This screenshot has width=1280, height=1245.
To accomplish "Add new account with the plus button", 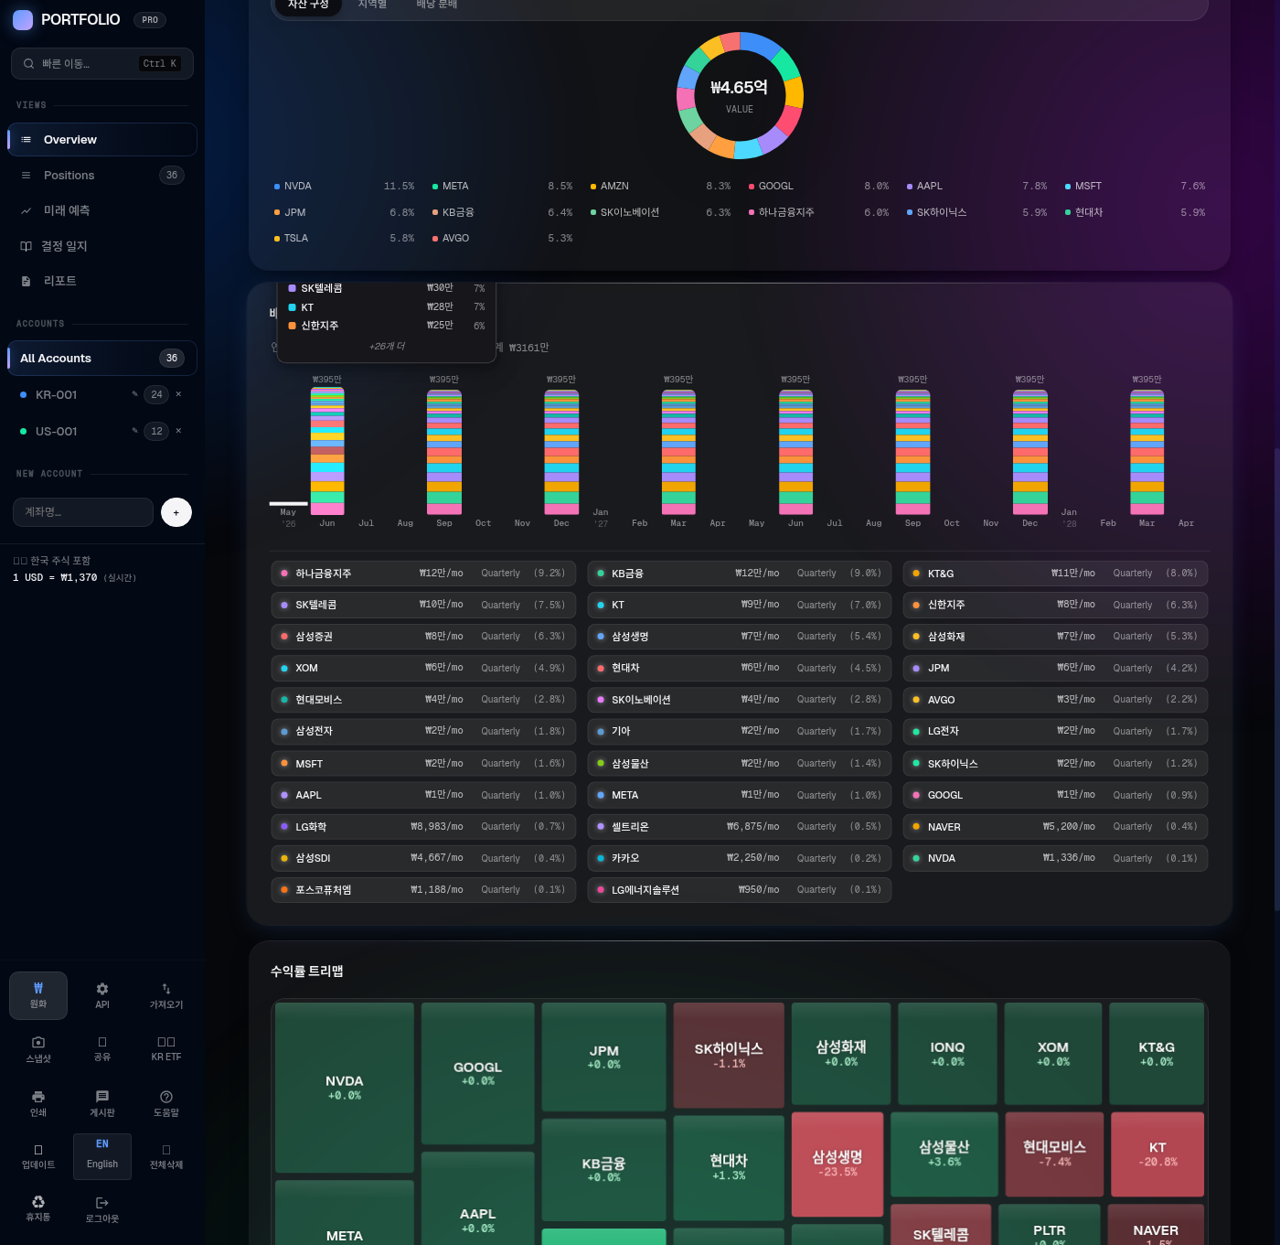I will pos(176,512).
